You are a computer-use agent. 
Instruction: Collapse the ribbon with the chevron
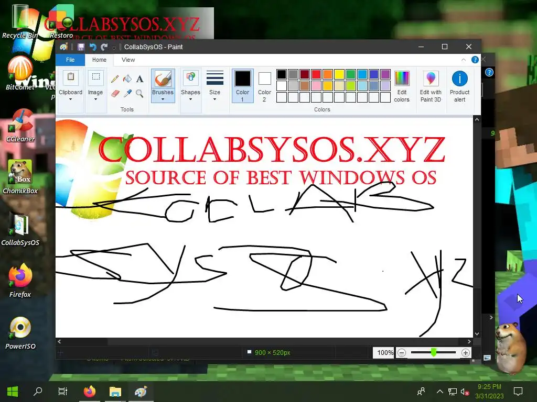[x=464, y=60]
